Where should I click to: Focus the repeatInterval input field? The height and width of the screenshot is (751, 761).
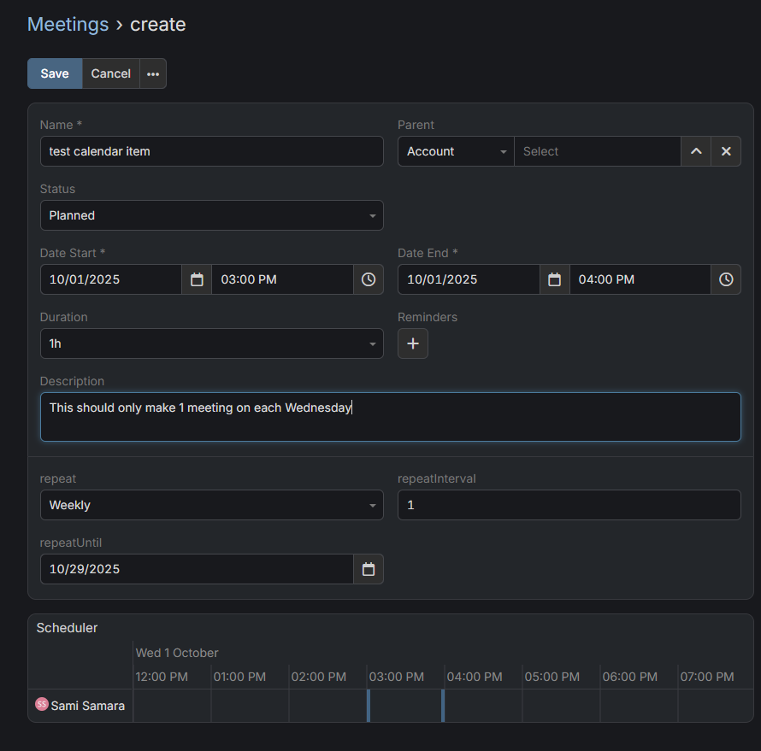pos(569,505)
